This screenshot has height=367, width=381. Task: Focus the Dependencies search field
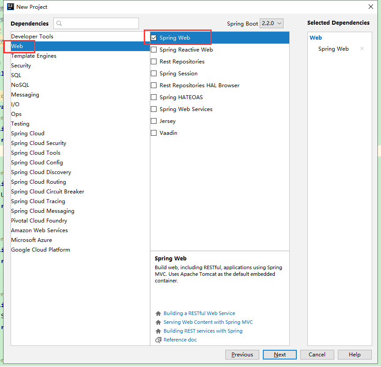point(96,23)
